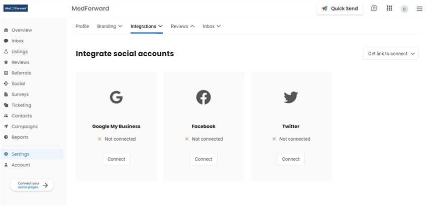This screenshot has height=206, width=427.
Task: Click the Twitter bird icon
Action: [x=291, y=97]
